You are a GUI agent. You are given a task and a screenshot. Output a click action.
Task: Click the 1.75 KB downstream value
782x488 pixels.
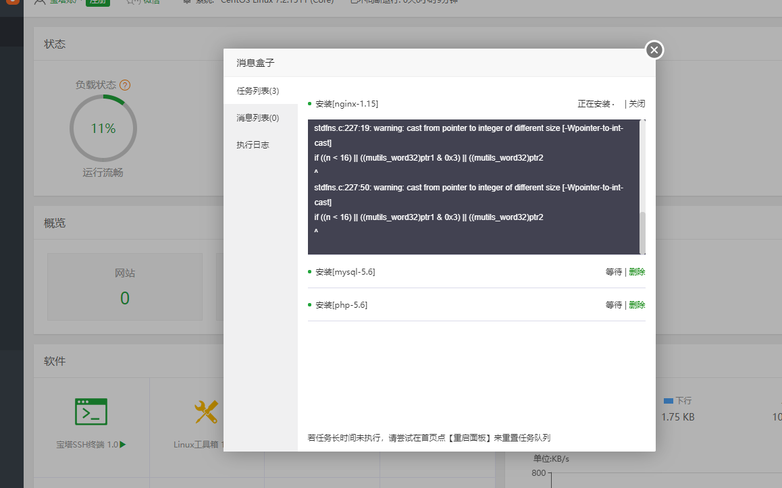point(678,417)
